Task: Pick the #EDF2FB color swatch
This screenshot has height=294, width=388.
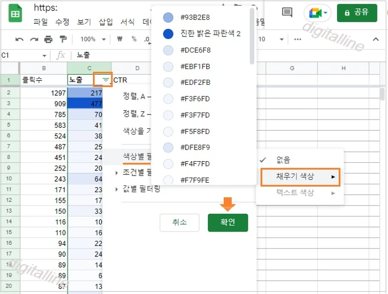Action: (x=168, y=82)
